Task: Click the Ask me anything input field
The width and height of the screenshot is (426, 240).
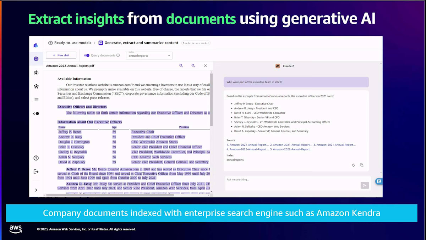Action: click(x=293, y=183)
